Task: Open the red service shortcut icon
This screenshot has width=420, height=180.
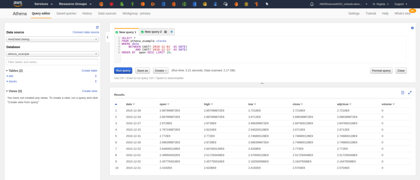Action: (x=112, y=4)
